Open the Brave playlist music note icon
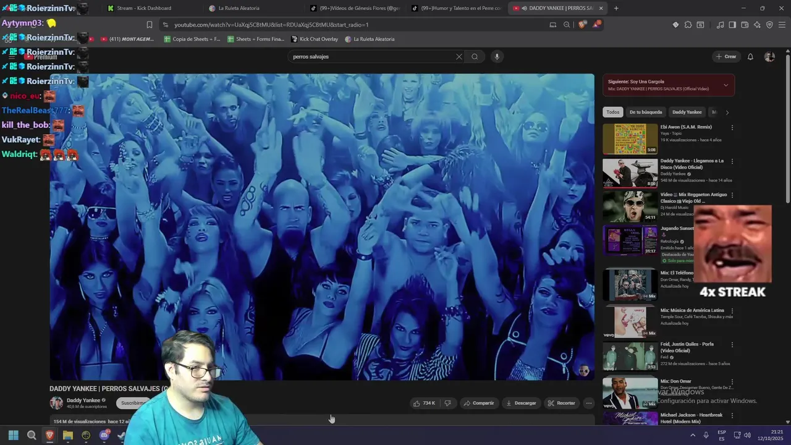This screenshot has width=791, height=445. point(720,25)
